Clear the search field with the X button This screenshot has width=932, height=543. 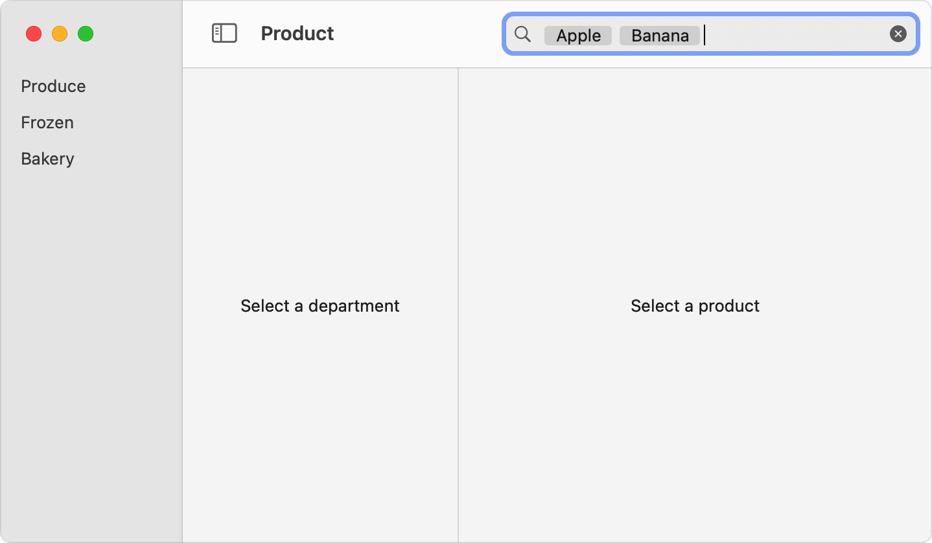tap(898, 34)
